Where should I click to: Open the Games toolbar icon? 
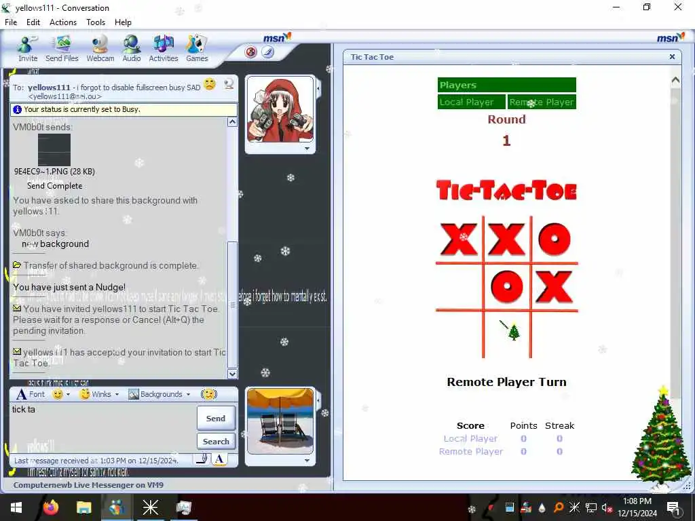point(197,49)
